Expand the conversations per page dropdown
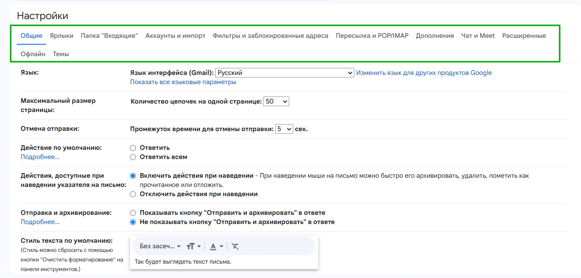 click(276, 102)
